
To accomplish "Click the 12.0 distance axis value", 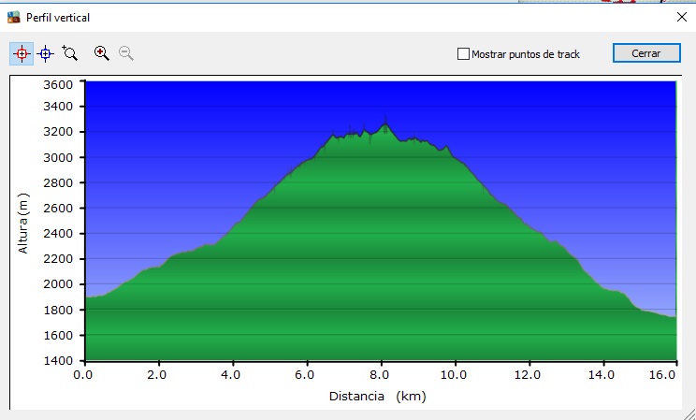I will (x=528, y=375).
